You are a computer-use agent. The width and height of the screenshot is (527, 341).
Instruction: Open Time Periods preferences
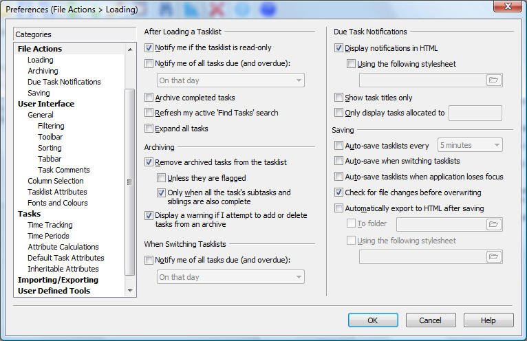pos(48,236)
